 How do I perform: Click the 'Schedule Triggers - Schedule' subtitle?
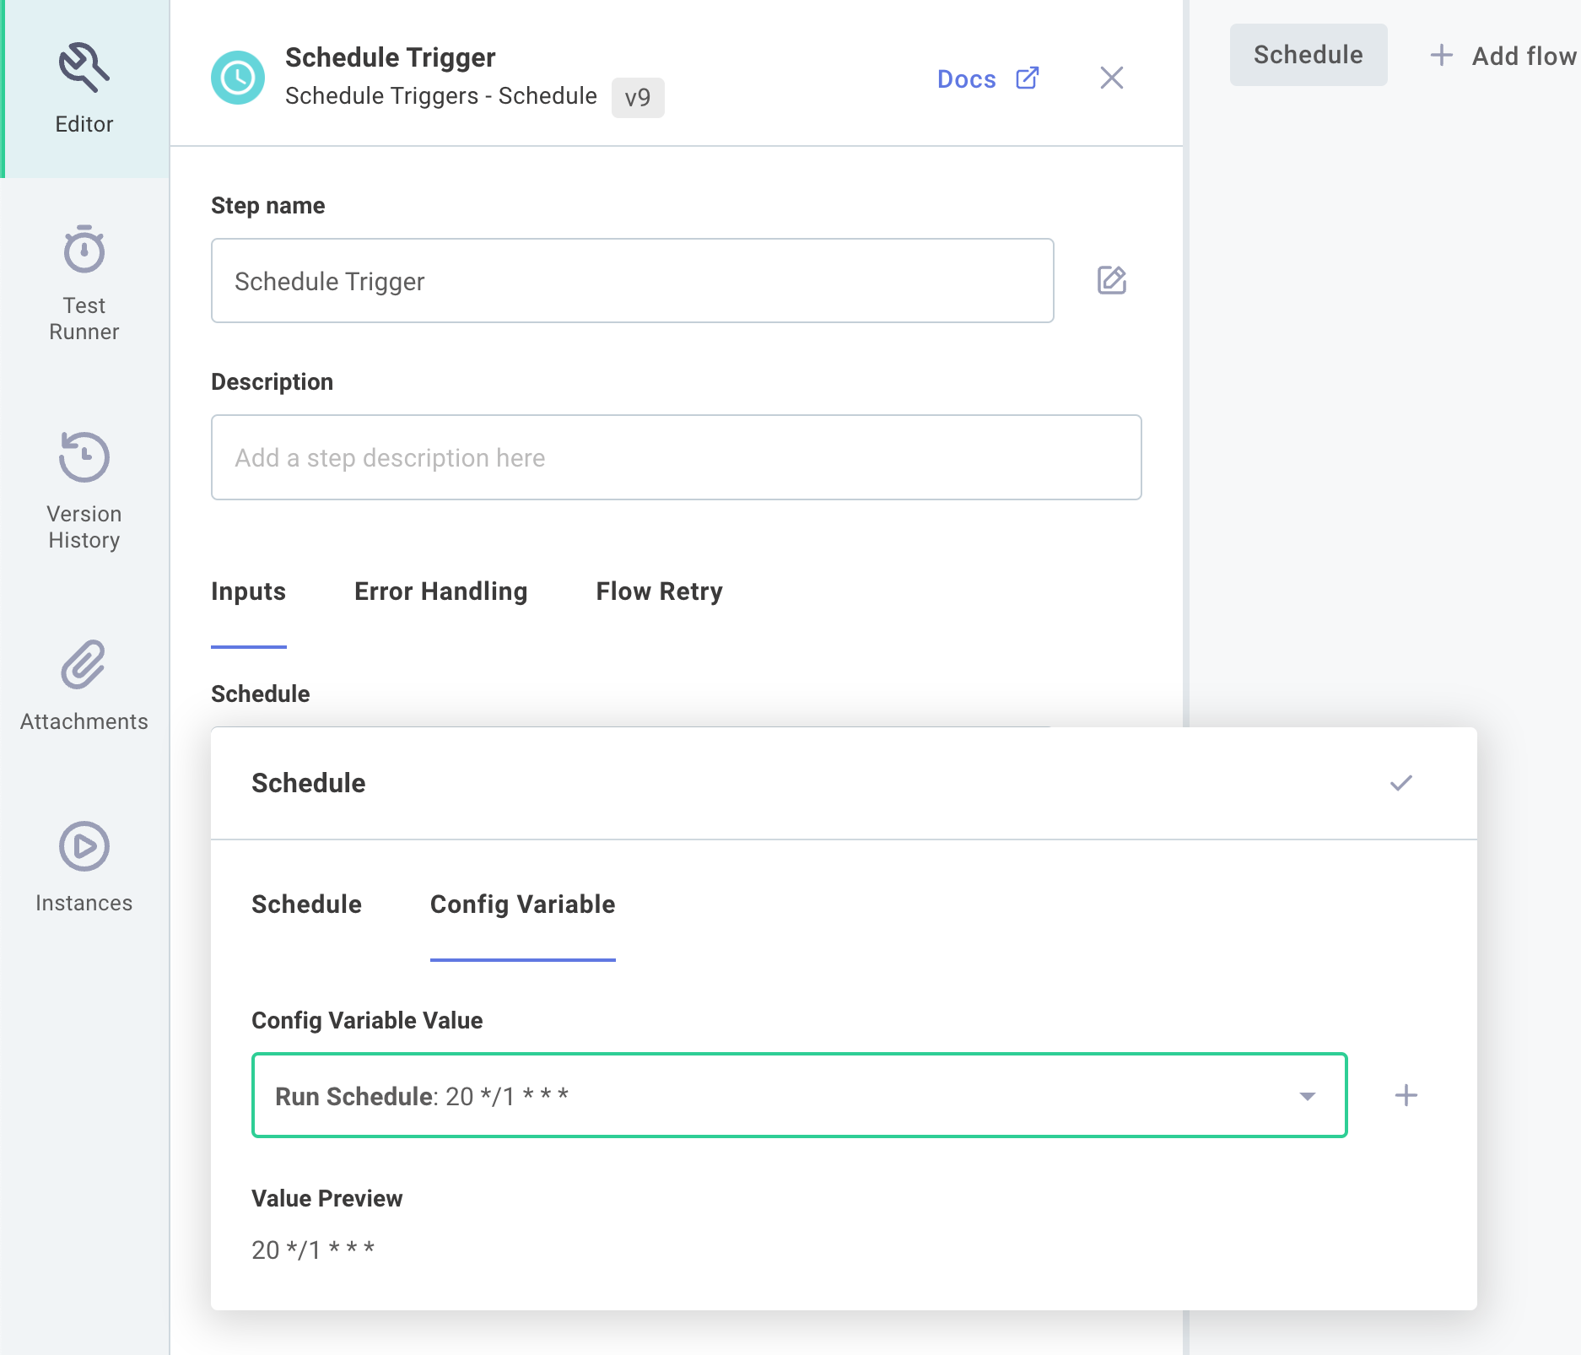(441, 96)
